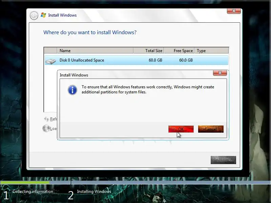The height and width of the screenshot is (203, 271).
Task: Click the inner dialog 'Install Windows' title
Action: (x=74, y=75)
